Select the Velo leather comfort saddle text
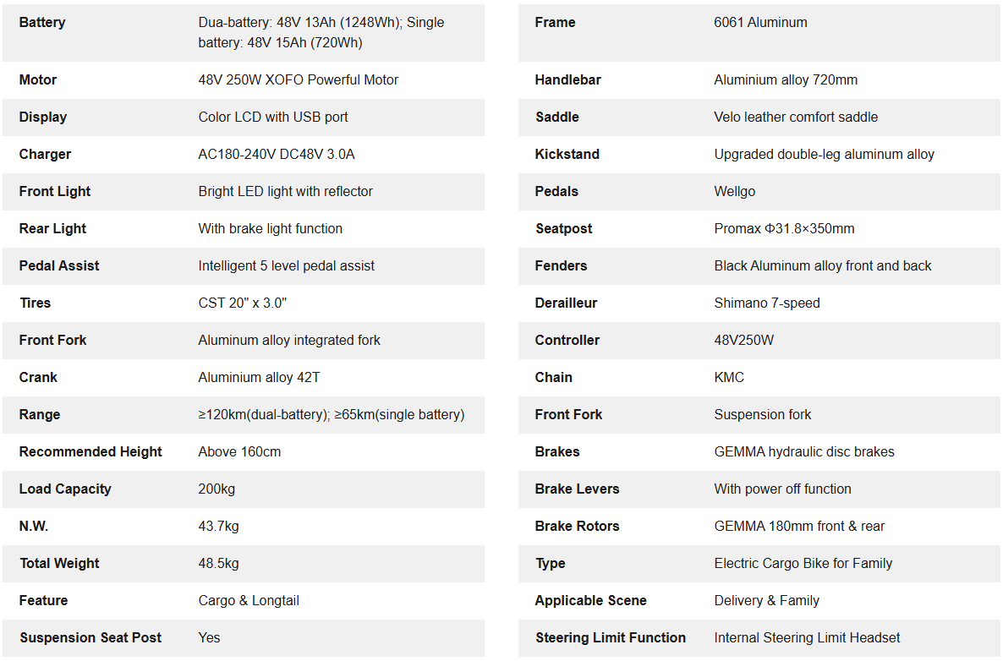Image resolution: width=1003 pixels, height=661 pixels. (795, 117)
